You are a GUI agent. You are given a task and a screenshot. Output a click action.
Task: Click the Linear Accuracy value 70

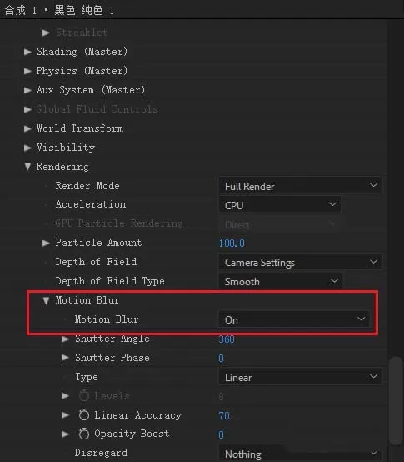click(x=224, y=416)
